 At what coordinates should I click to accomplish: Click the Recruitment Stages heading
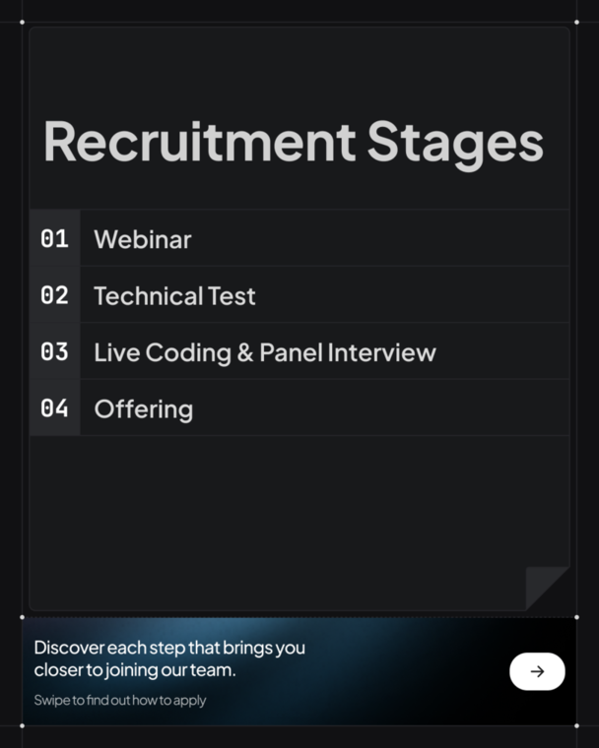coord(293,141)
